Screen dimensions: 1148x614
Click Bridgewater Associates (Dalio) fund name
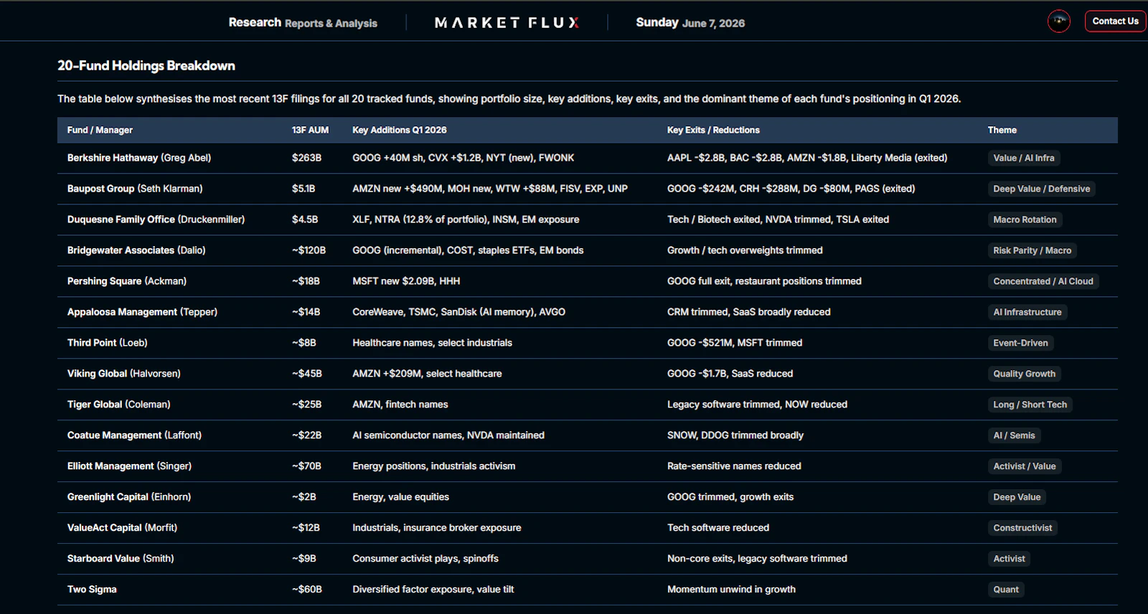pyautogui.click(x=136, y=250)
